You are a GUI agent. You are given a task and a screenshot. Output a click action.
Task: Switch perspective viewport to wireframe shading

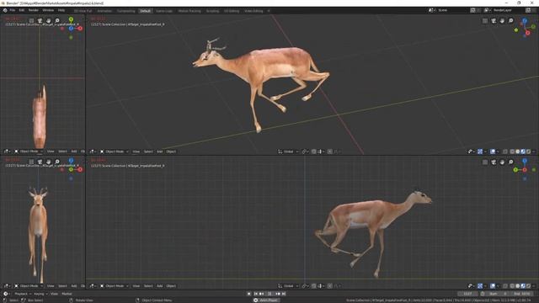[x=512, y=151]
